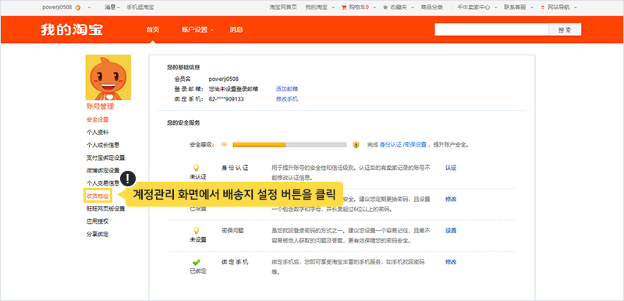Click the shield icon after the security bar
The image size is (624, 301).
(x=356, y=145)
